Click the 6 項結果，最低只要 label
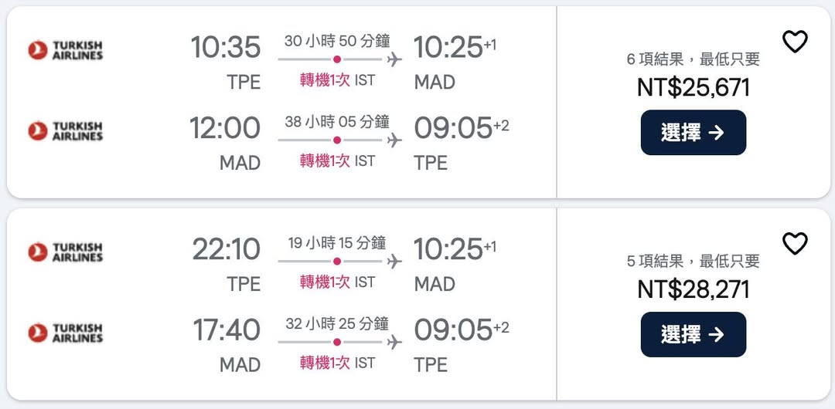The image size is (835, 409). (x=694, y=59)
